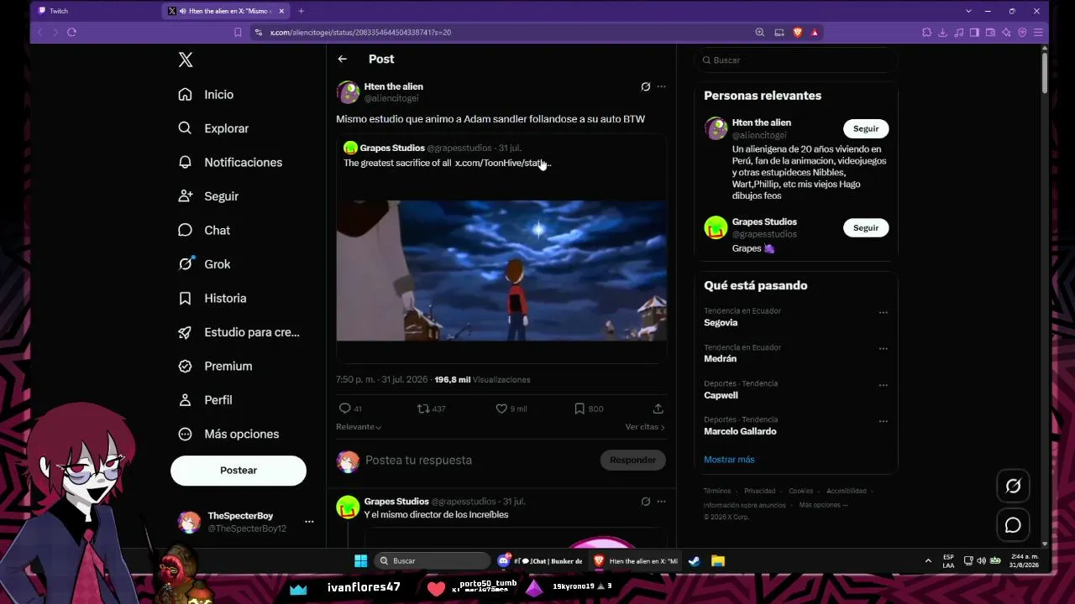
Task: Open Perfil in the sidebar
Action: pyautogui.click(x=205, y=400)
